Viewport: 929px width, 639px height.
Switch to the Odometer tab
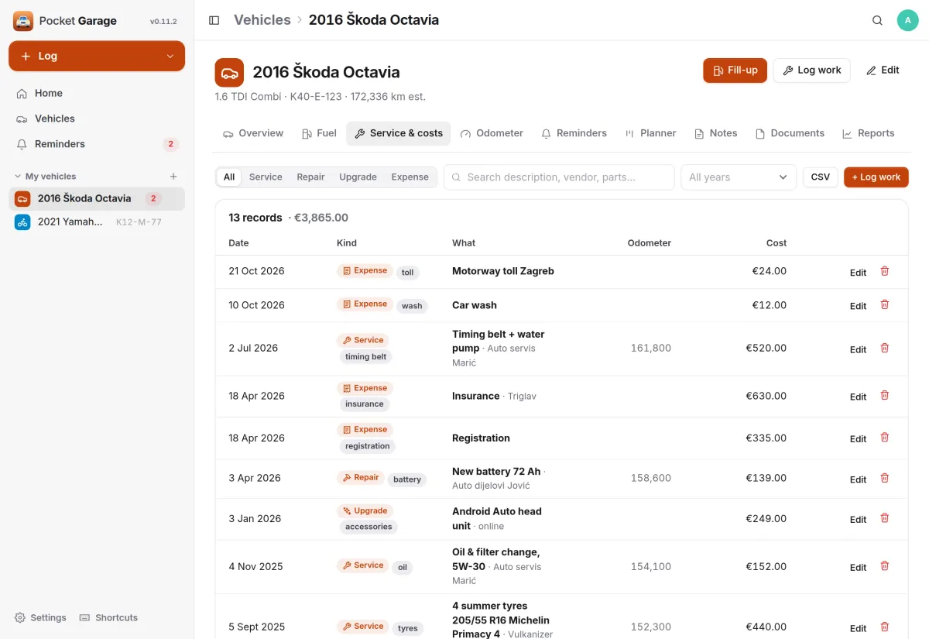492,133
